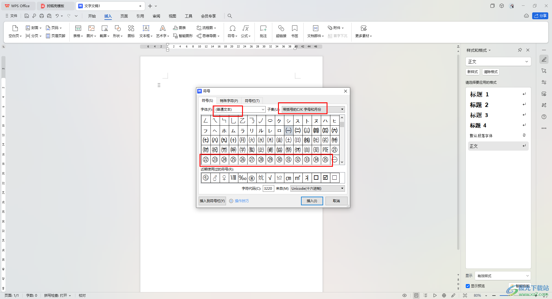Add a 书签 bookmark
Viewport: 552px width, 299px height.
[295, 31]
